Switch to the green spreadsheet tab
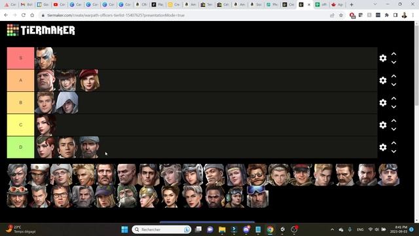 click(321, 5)
